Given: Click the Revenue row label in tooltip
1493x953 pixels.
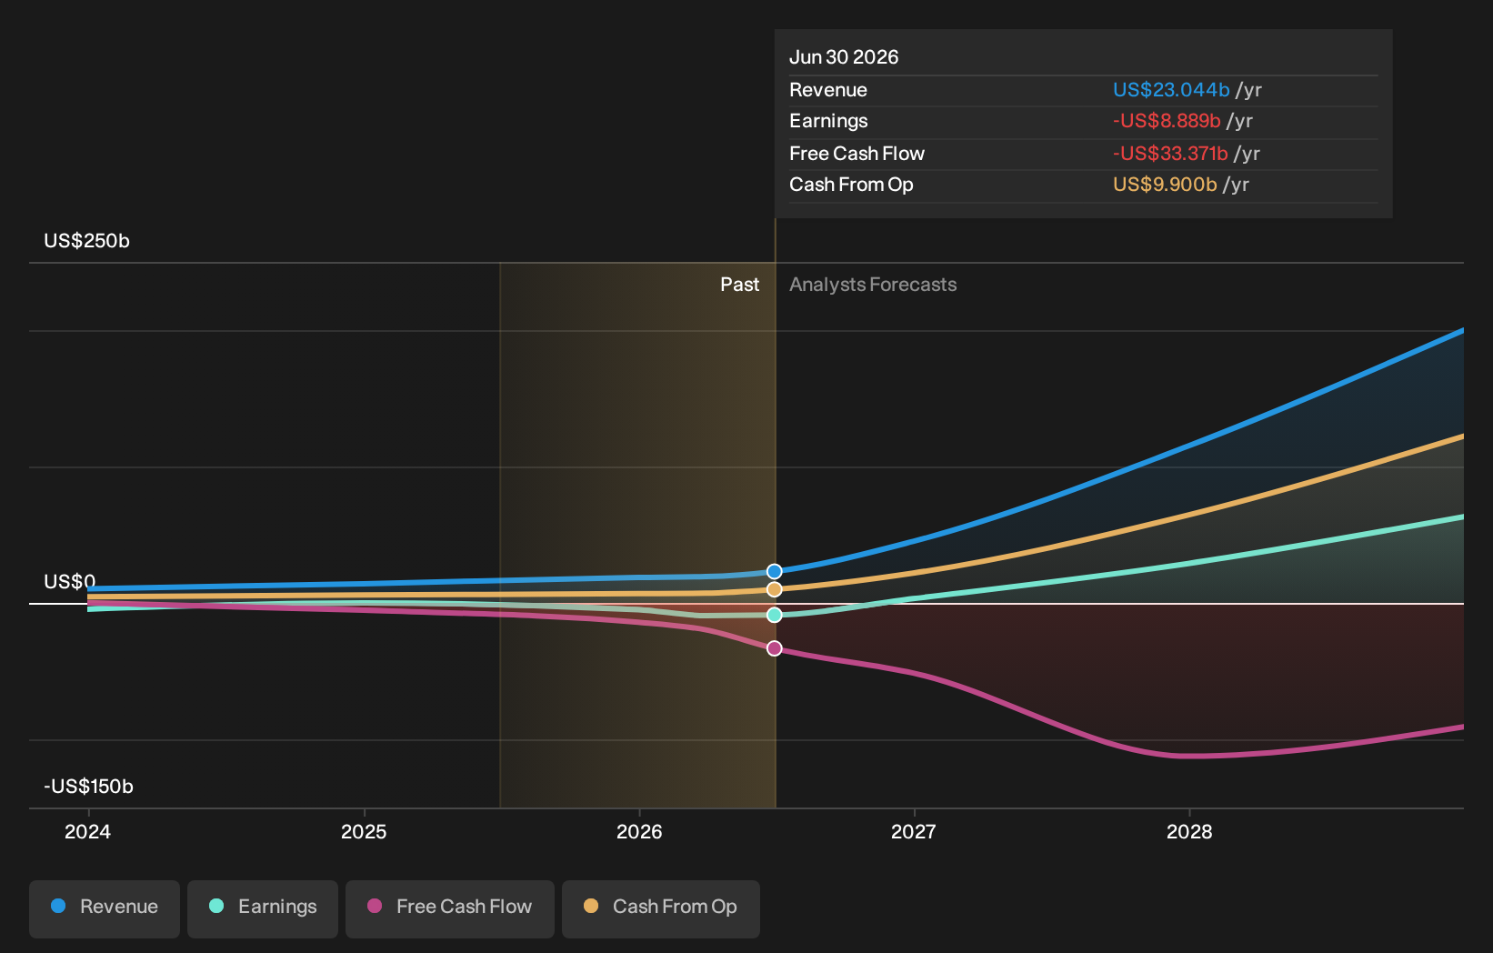Looking at the screenshot, I should click(x=828, y=90).
